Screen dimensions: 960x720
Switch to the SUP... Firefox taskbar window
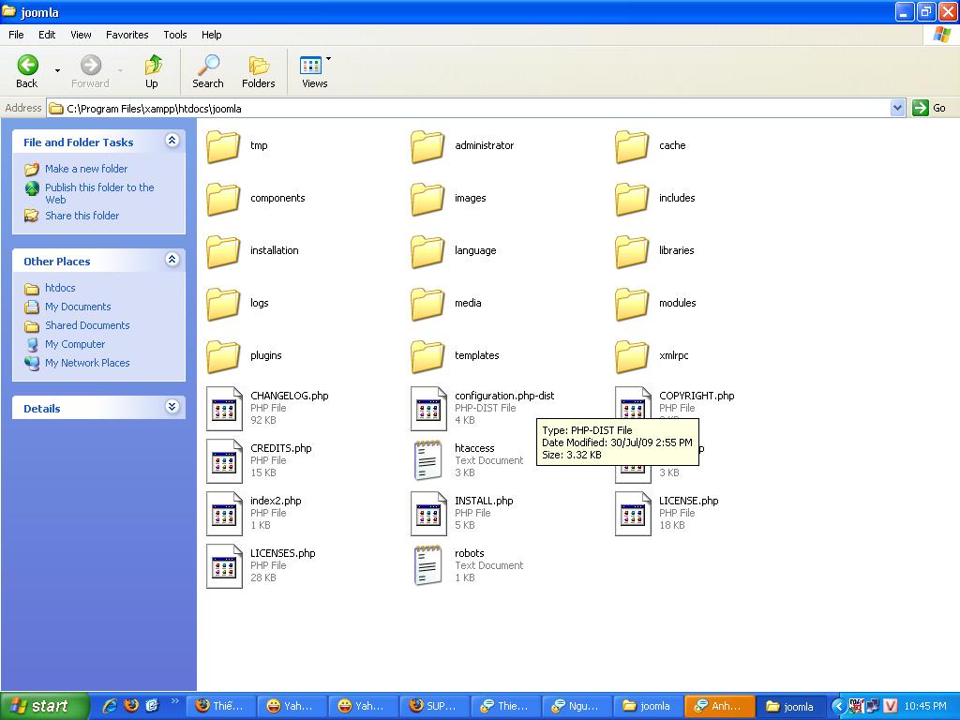tap(434, 706)
